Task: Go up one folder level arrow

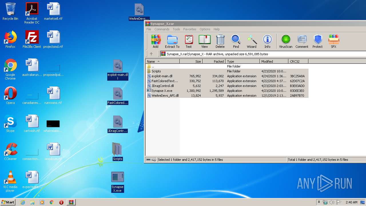Action: pos(151,54)
